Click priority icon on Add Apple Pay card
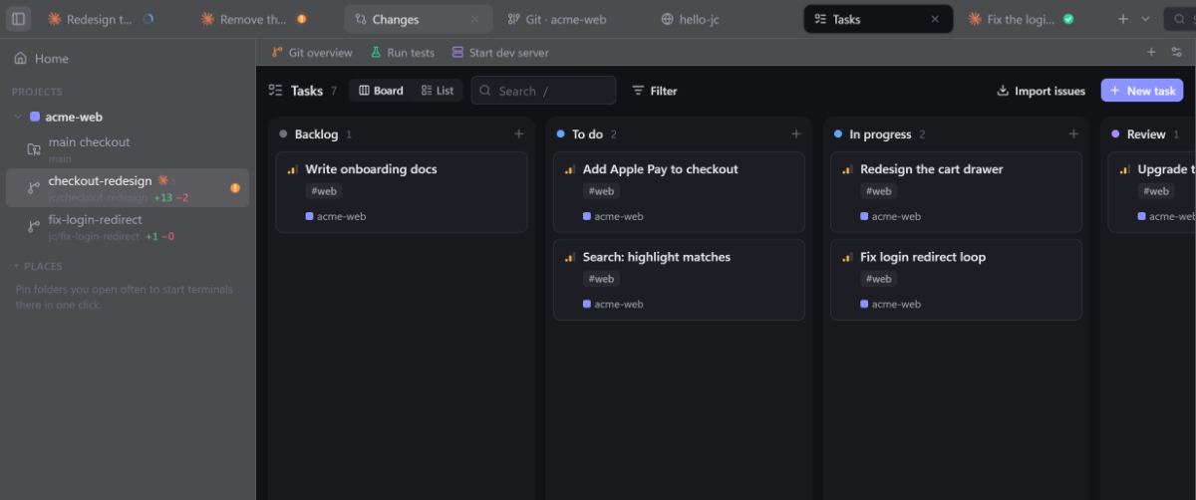This screenshot has width=1196, height=500. (x=570, y=170)
